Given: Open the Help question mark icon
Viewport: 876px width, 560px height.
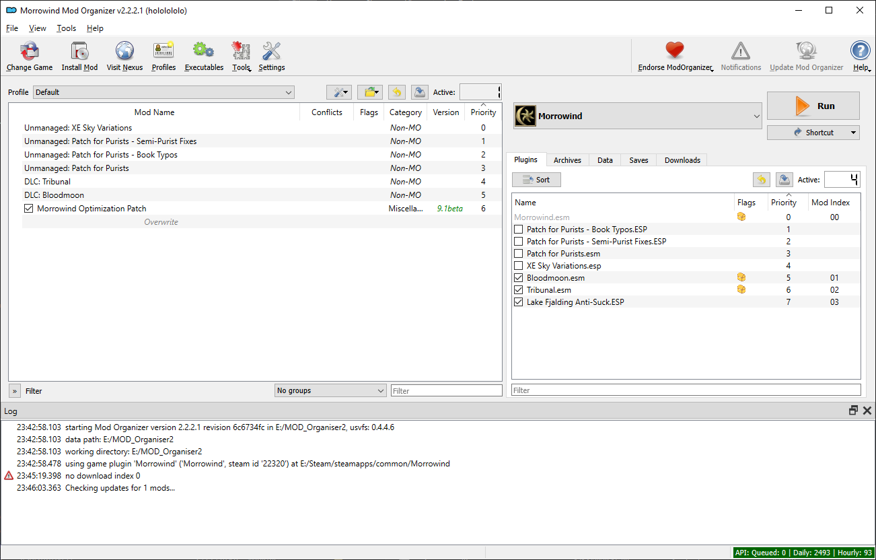Looking at the screenshot, I should click(x=861, y=51).
